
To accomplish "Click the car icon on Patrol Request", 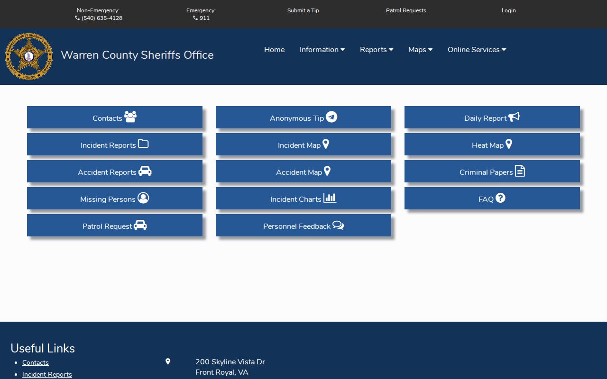I will (x=140, y=225).
